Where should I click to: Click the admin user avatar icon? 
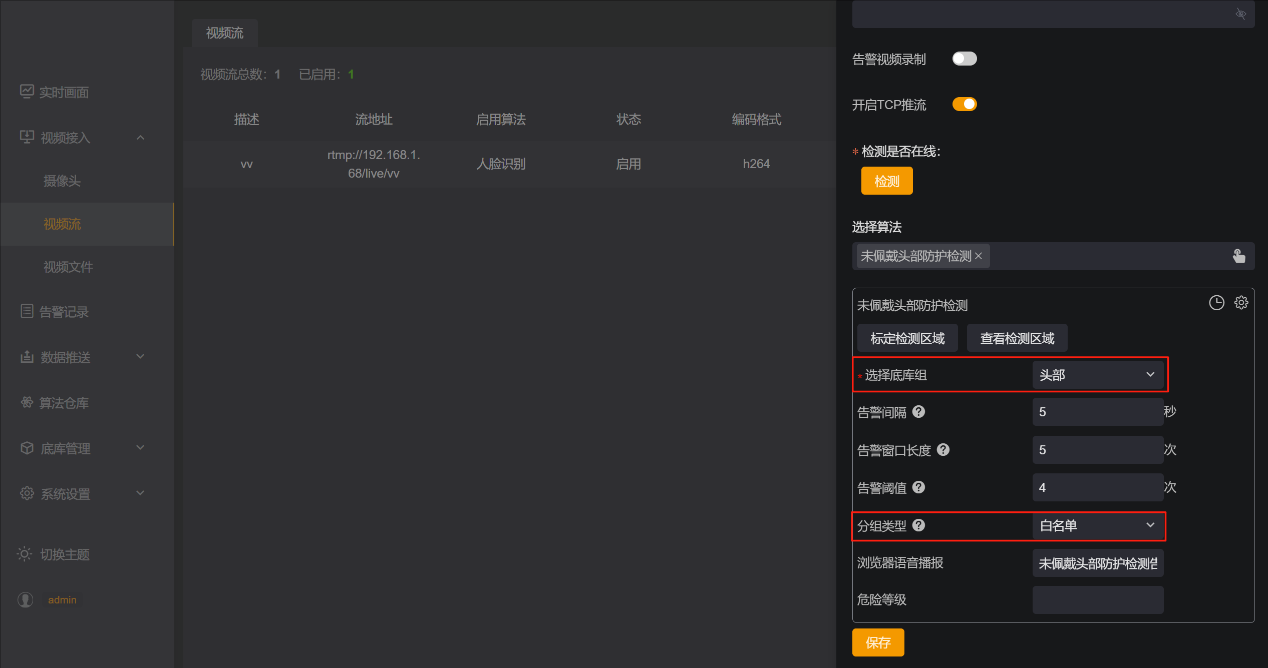26,599
